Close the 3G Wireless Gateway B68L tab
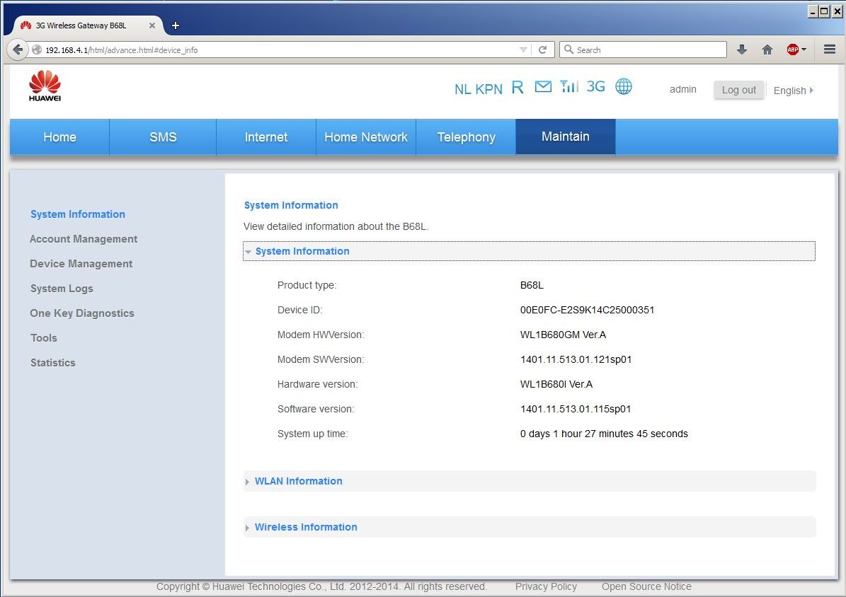Screen dimensions: 846x597 [x=152, y=25]
